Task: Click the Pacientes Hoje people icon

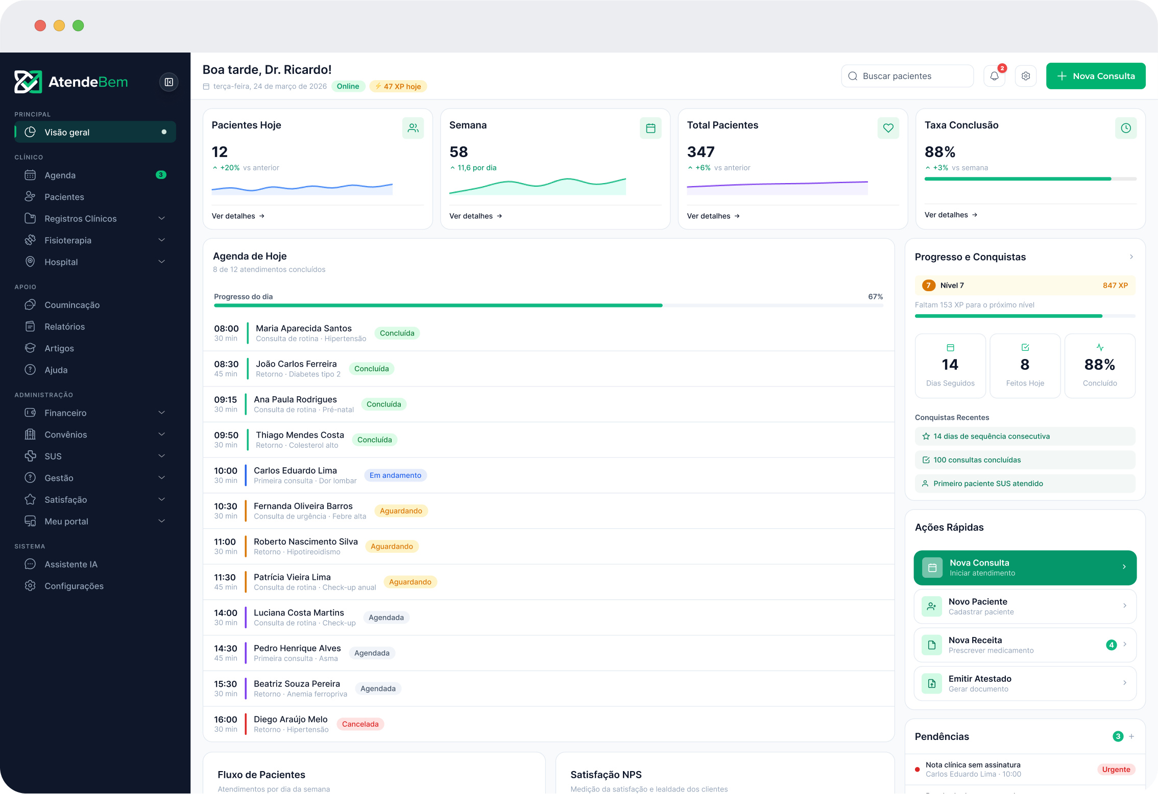Action: tap(413, 128)
